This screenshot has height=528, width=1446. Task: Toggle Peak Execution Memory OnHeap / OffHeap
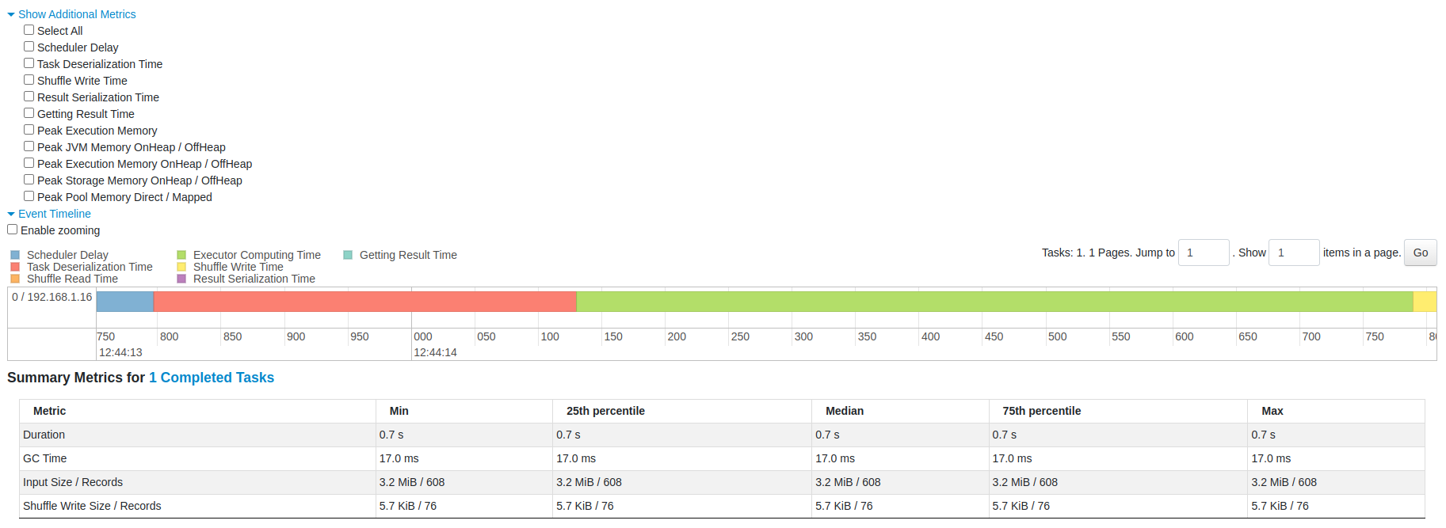point(29,163)
